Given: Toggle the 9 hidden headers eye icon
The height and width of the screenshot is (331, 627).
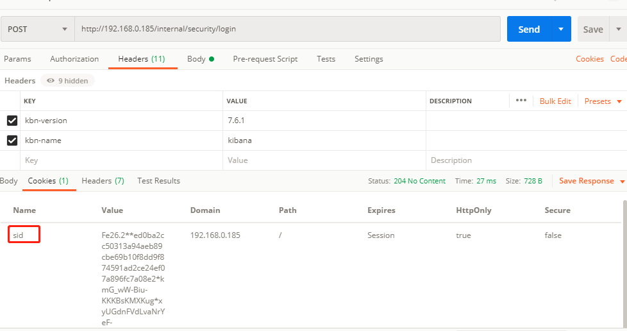Looking at the screenshot, I should [51, 81].
